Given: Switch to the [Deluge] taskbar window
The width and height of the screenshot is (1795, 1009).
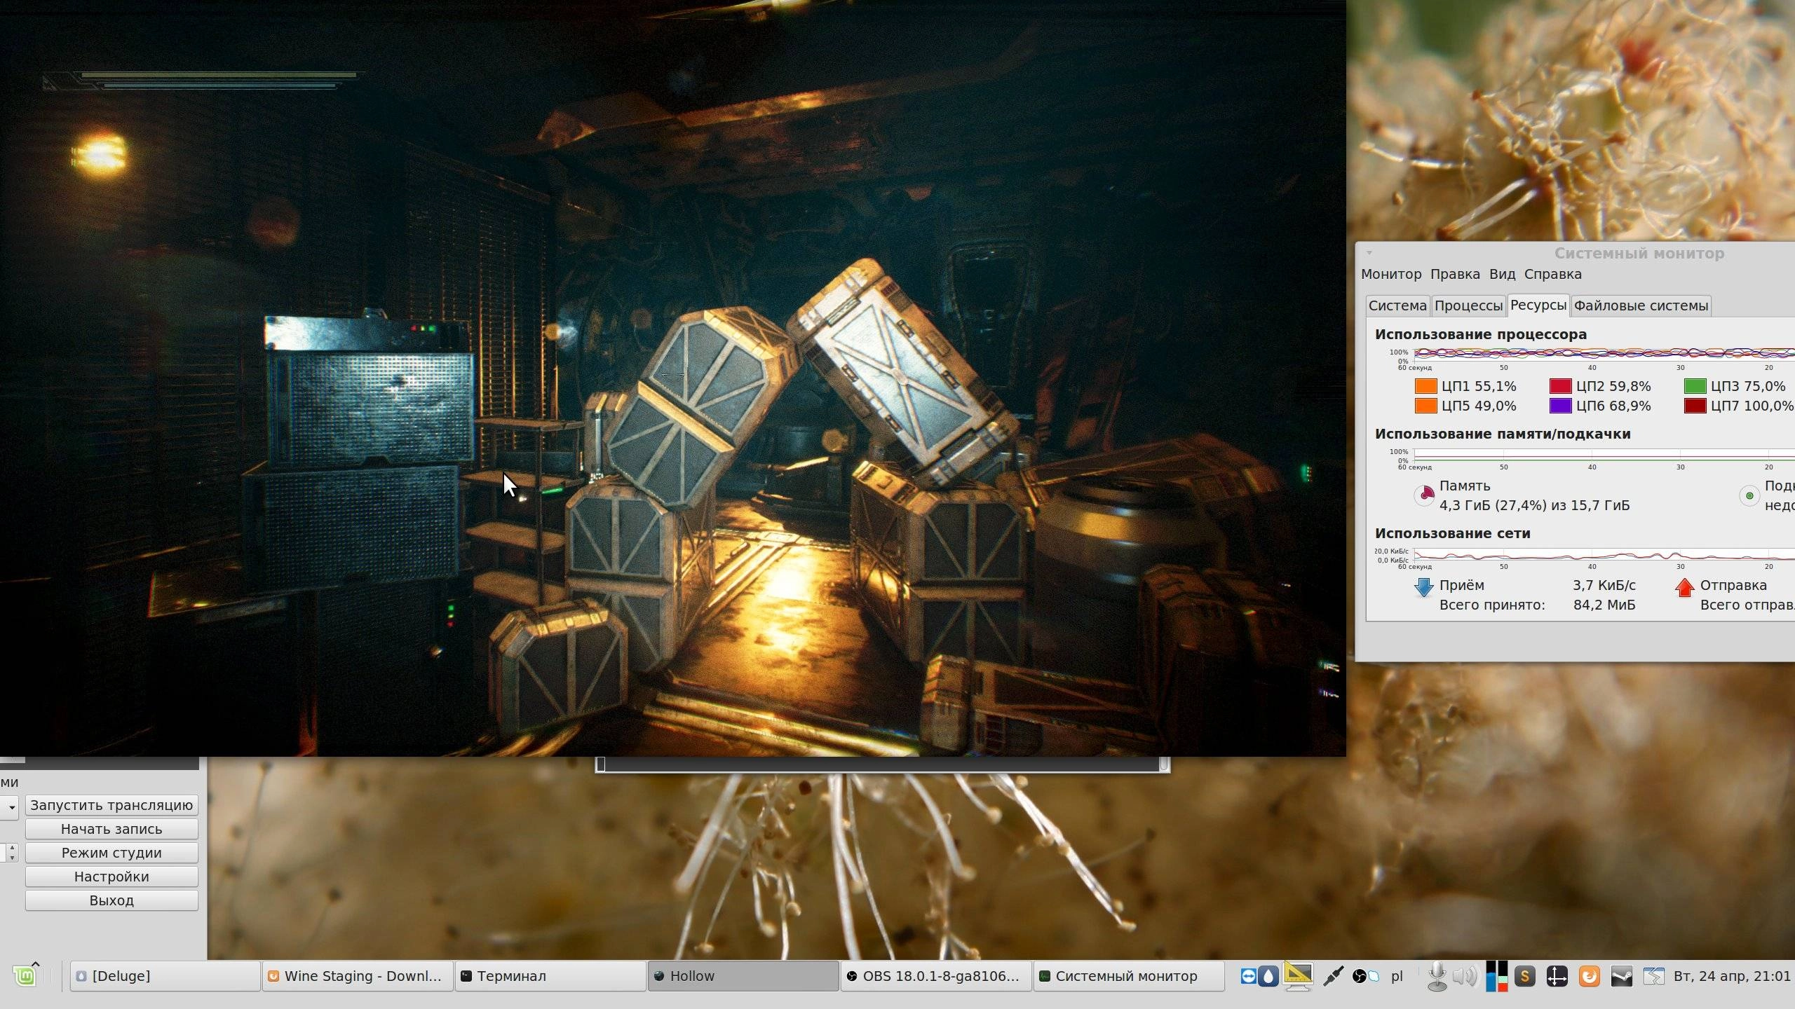Looking at the screenshot, I should click(165, 976).
